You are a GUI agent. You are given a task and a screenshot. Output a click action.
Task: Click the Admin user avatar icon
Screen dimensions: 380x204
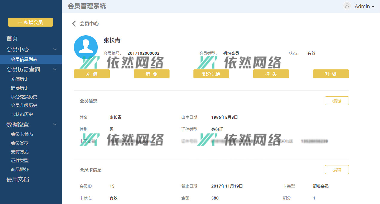[x=347, y=6]
